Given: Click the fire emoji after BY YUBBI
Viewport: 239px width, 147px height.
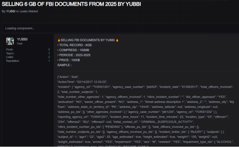Looking at the screenshot, I should tap(117, 40).
